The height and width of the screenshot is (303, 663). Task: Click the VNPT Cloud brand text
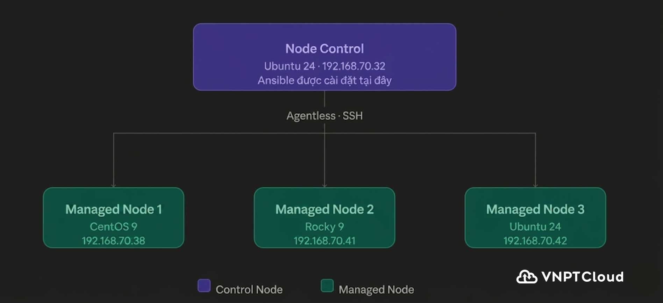583,277
